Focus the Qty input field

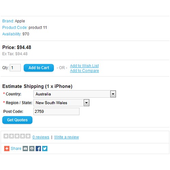[x=15, y=68]
